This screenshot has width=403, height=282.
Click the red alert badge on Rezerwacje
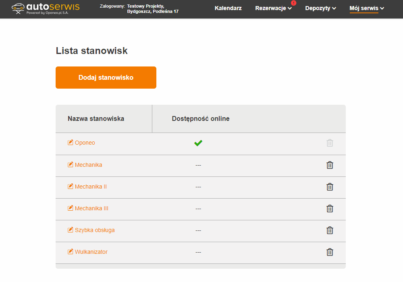293,3
